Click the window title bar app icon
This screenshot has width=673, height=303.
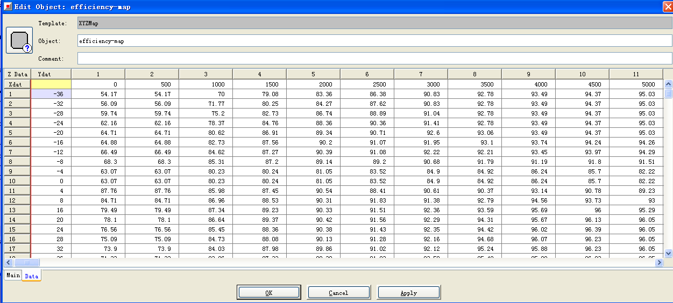pyautogui.click(x=8, y=7)
